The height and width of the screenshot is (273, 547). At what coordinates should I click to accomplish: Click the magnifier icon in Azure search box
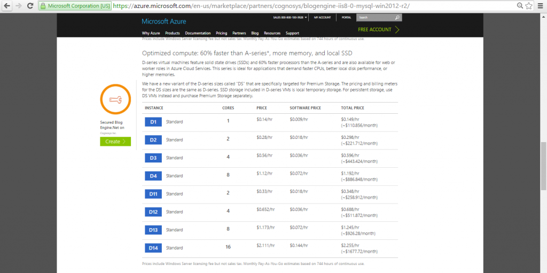tap(397, 17)
